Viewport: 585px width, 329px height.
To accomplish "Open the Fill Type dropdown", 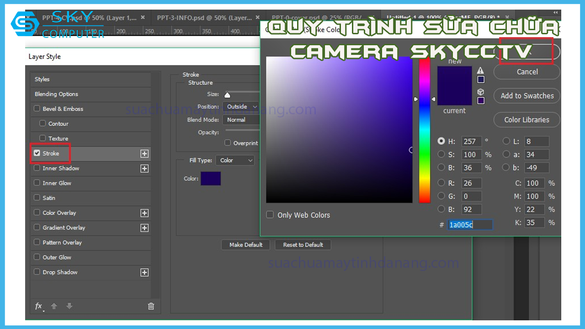I will pos(236,160).
